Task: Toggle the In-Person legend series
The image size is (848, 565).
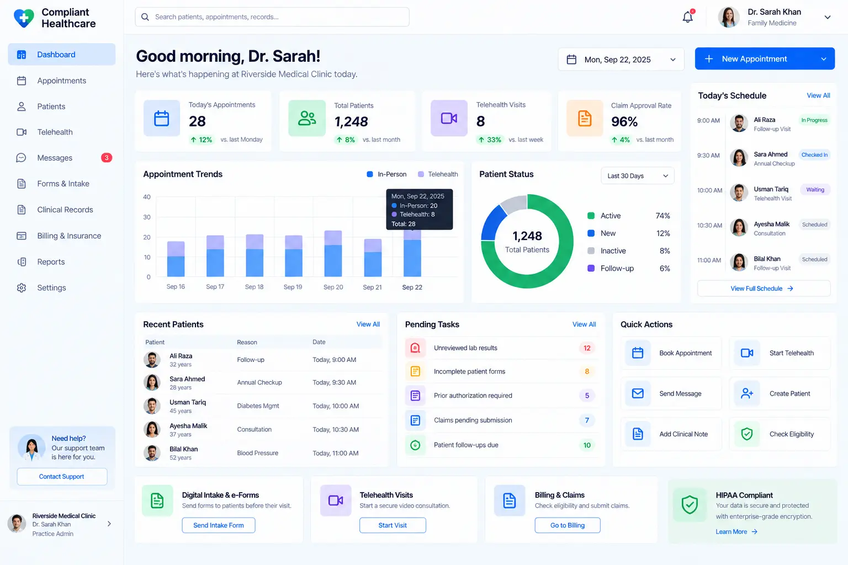Action: point(386,174)
